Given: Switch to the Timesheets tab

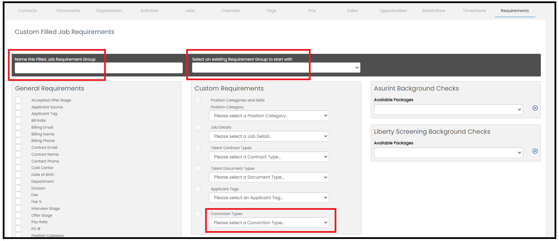Looking at the screenshot, I should 474,11.
